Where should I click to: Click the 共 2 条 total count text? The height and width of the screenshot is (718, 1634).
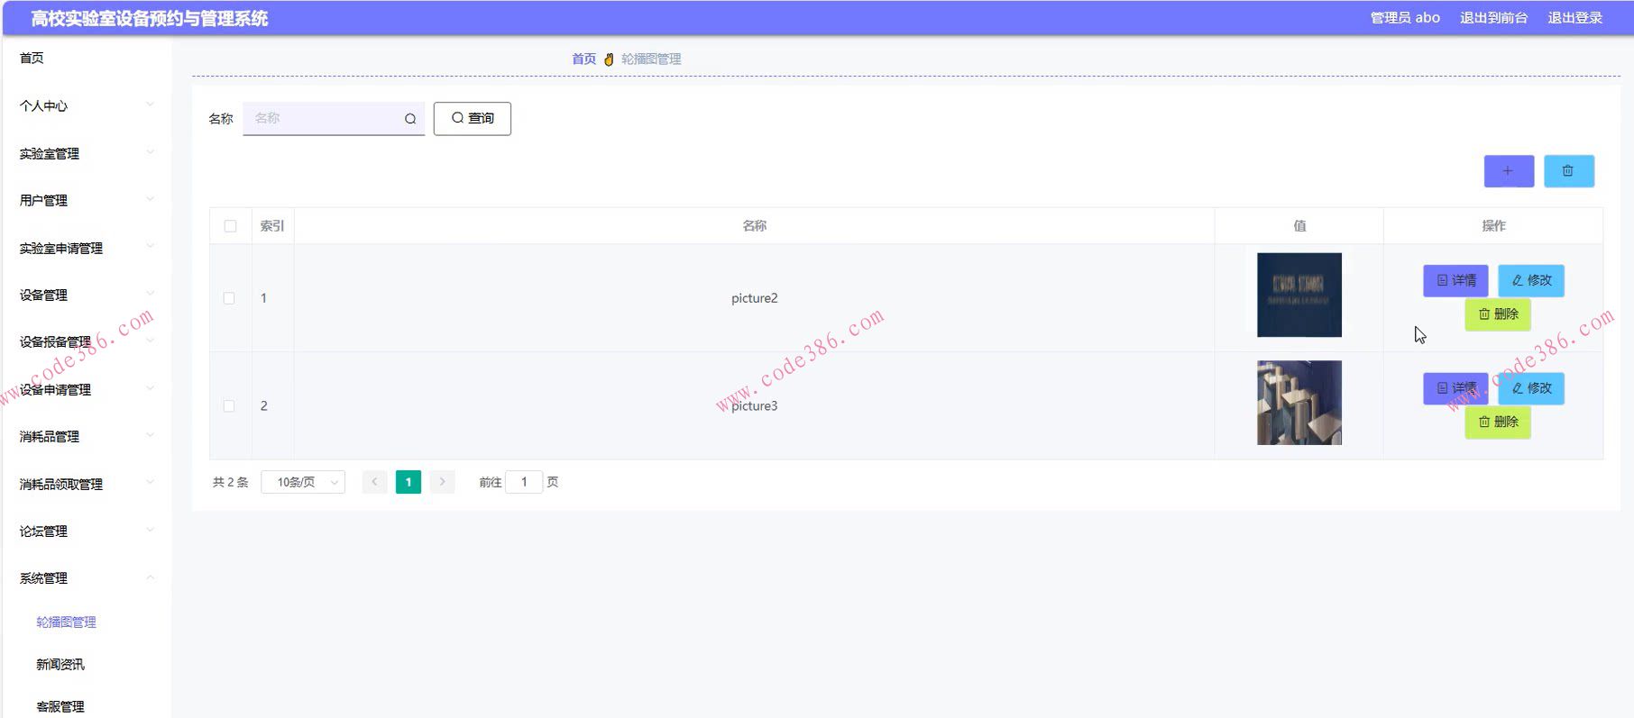click(230, 482)
